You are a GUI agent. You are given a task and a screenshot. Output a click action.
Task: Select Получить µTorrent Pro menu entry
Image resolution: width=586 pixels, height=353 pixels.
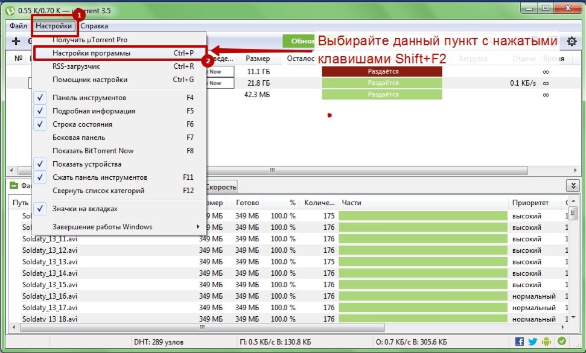click(x=119, y=40)
